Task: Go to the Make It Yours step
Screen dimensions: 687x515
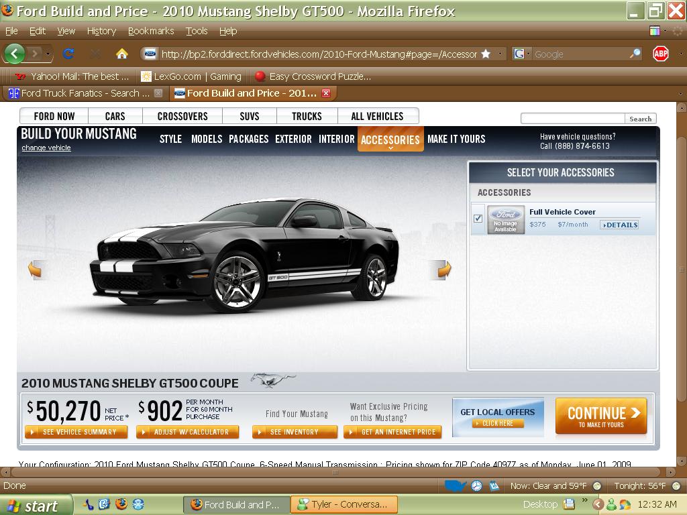Action: [456, 139]
